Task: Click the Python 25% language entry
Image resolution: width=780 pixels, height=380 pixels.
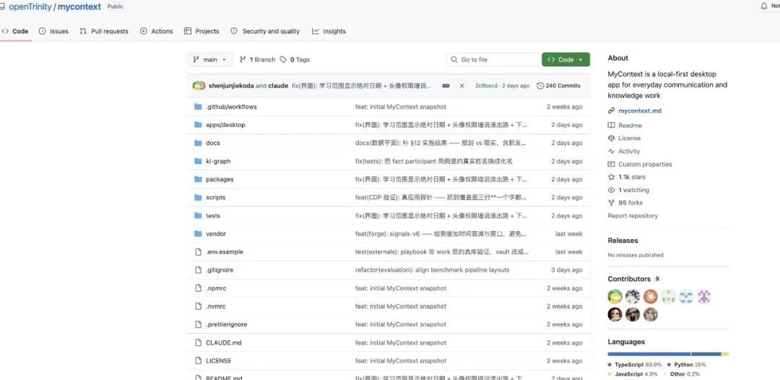Action: coord(687,365)
